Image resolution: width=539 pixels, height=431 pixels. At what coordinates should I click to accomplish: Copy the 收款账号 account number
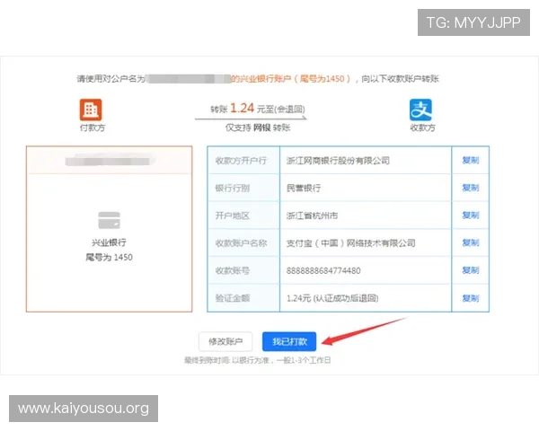click(470, 270)
